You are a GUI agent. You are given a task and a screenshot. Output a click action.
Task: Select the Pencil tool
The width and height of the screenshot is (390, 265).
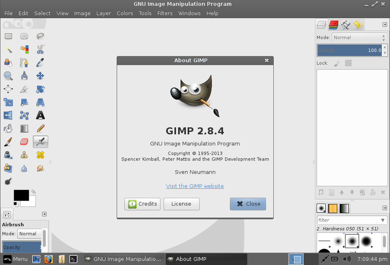coord(40,129)
